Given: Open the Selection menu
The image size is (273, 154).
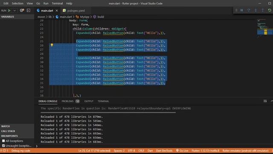Looking at the screenshot, I should click(x=17, y=3).
